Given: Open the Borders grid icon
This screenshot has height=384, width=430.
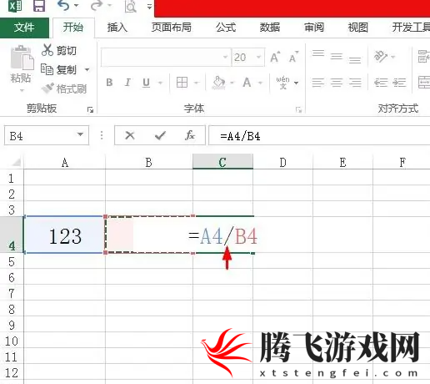Looking at the screenshot, I should [x=182, y=83].
